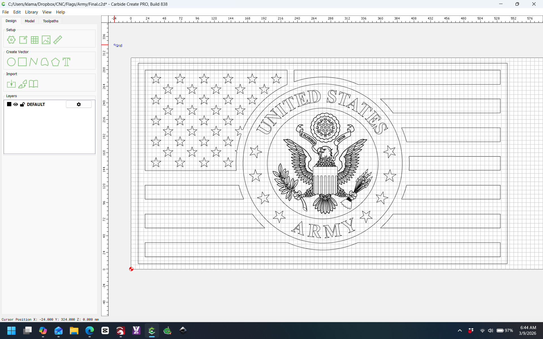The image size is (543, 339).
Task: Open the Text creation tool
Action: pos(66,62)
